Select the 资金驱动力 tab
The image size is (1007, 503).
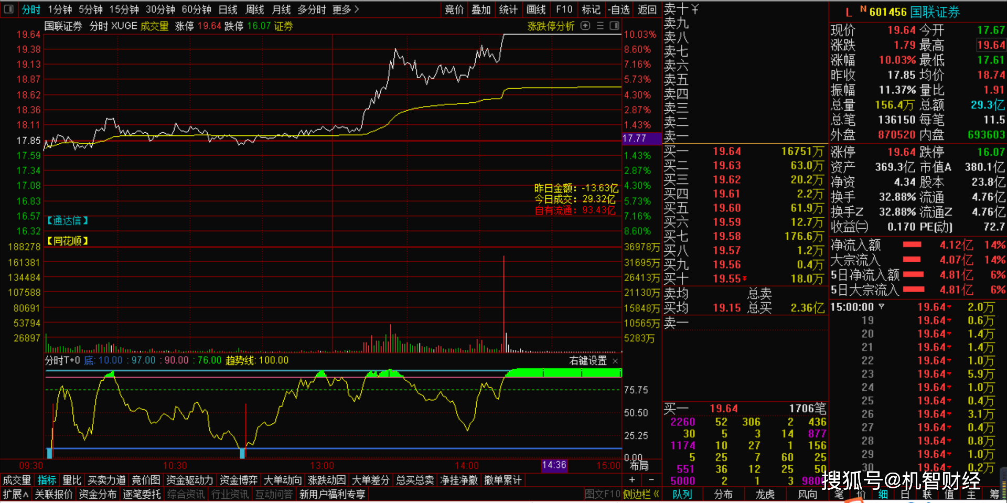(190, 480)
